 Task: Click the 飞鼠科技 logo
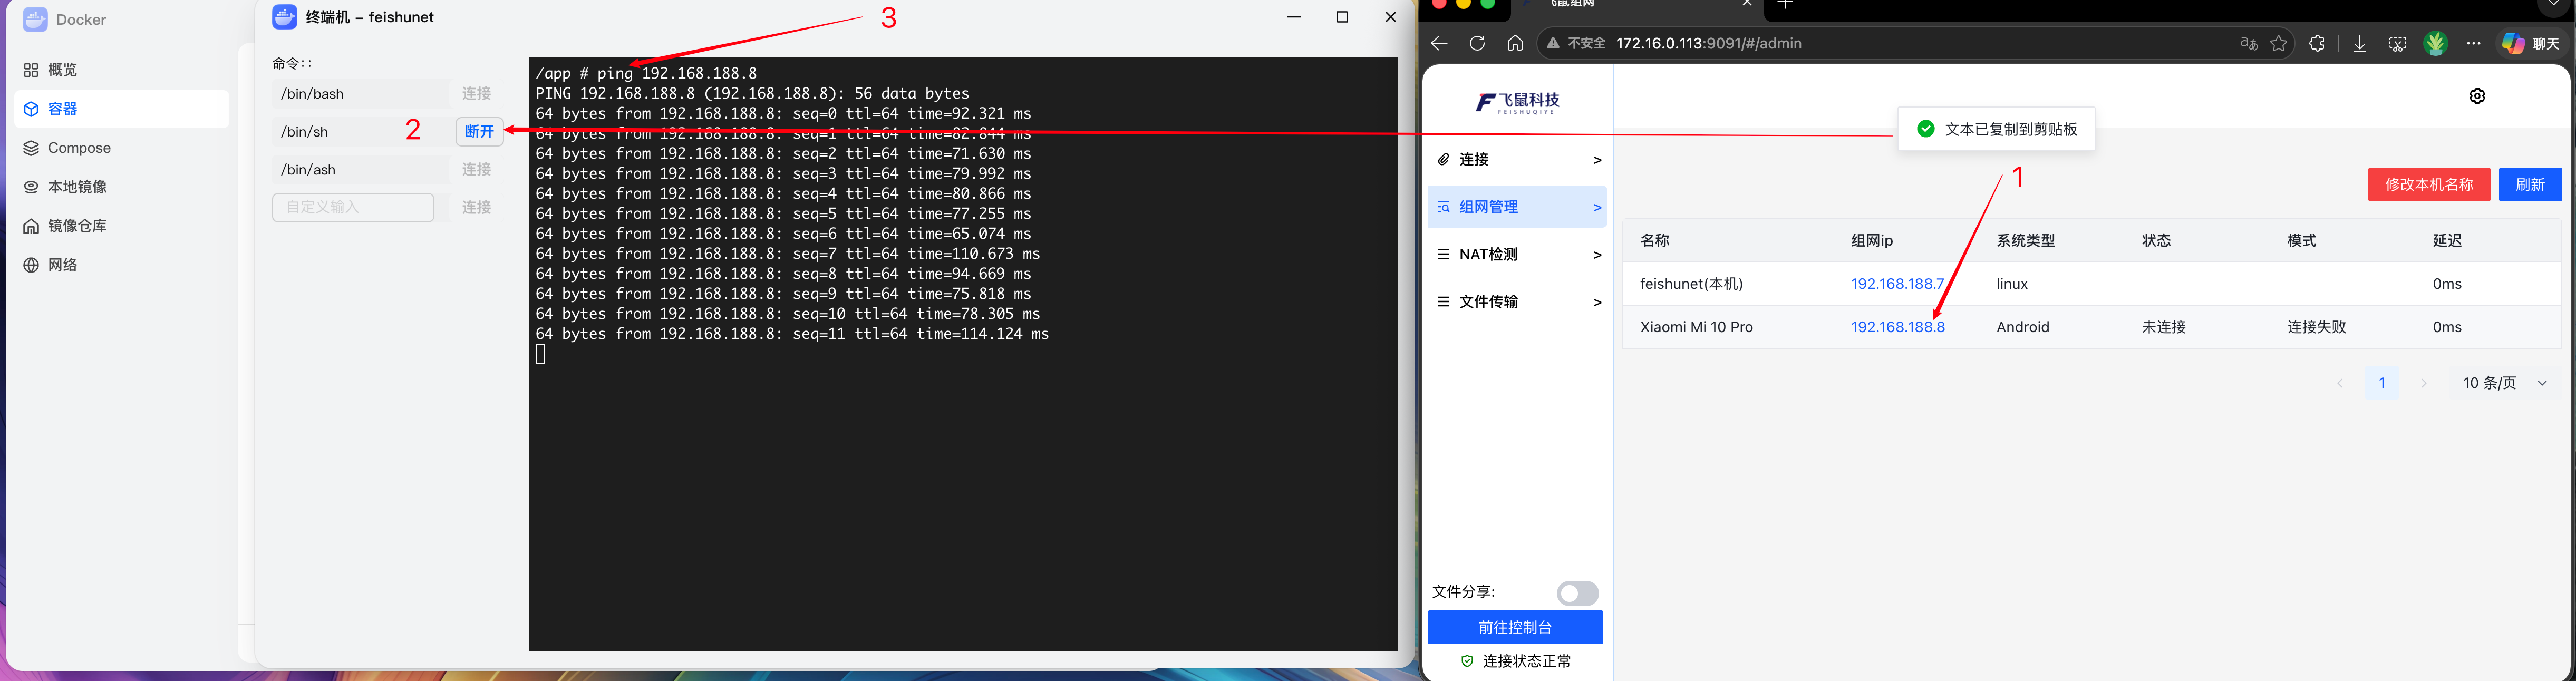coord(1517,102)
